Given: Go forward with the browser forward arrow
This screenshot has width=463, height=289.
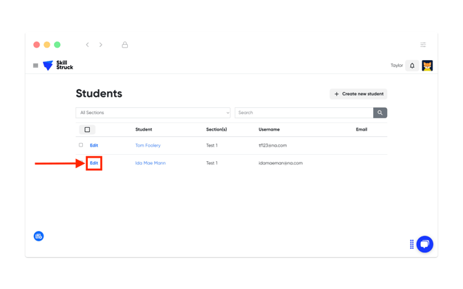Looking at the screenshot, I should [x=101, y=45].
